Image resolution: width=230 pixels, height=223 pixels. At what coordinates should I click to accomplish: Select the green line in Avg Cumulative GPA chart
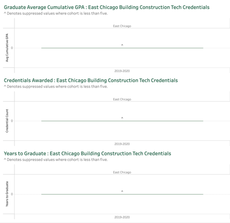click(x=122, y=48)
